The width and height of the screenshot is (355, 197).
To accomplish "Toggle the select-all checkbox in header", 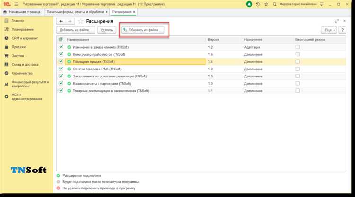I will 61,39.
